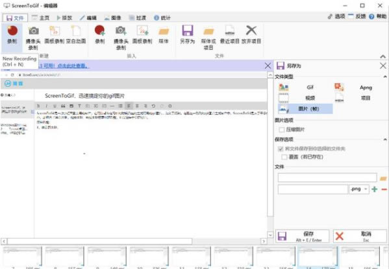Click 画板录制 in the 插入 group

142,34
